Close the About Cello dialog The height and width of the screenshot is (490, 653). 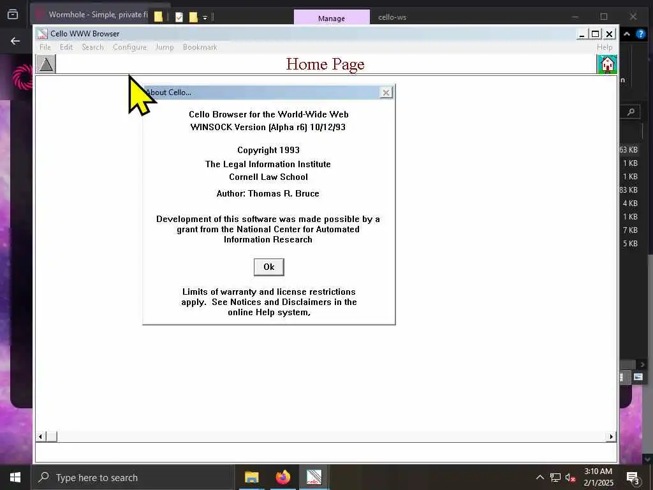pyautogui.click(x=386, y=93)
